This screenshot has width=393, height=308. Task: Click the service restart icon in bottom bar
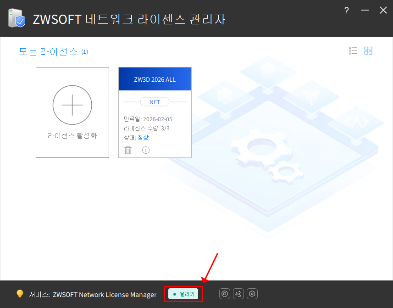pos(238,293)
